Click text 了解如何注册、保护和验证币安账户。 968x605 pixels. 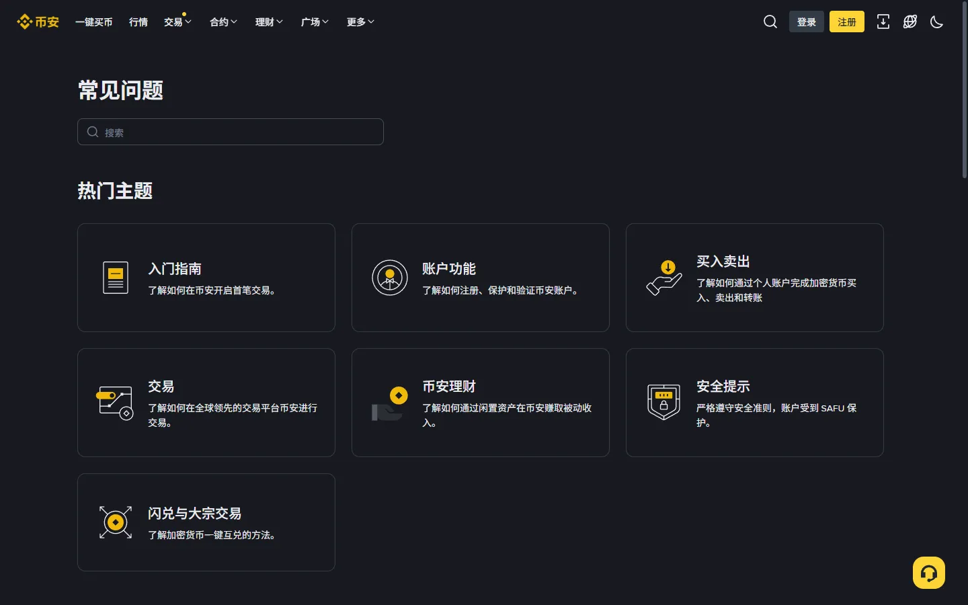click(x=501, y=290)
